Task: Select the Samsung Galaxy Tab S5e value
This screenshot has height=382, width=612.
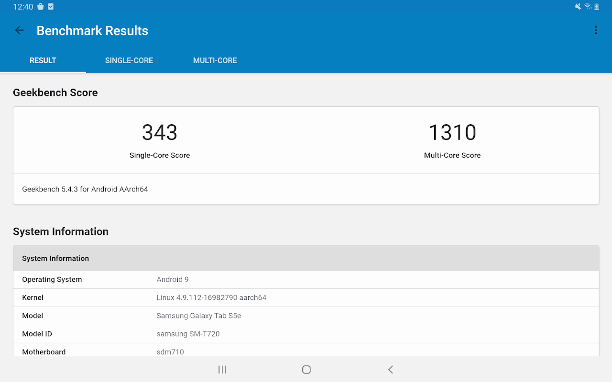Action: tap(199, 316)
